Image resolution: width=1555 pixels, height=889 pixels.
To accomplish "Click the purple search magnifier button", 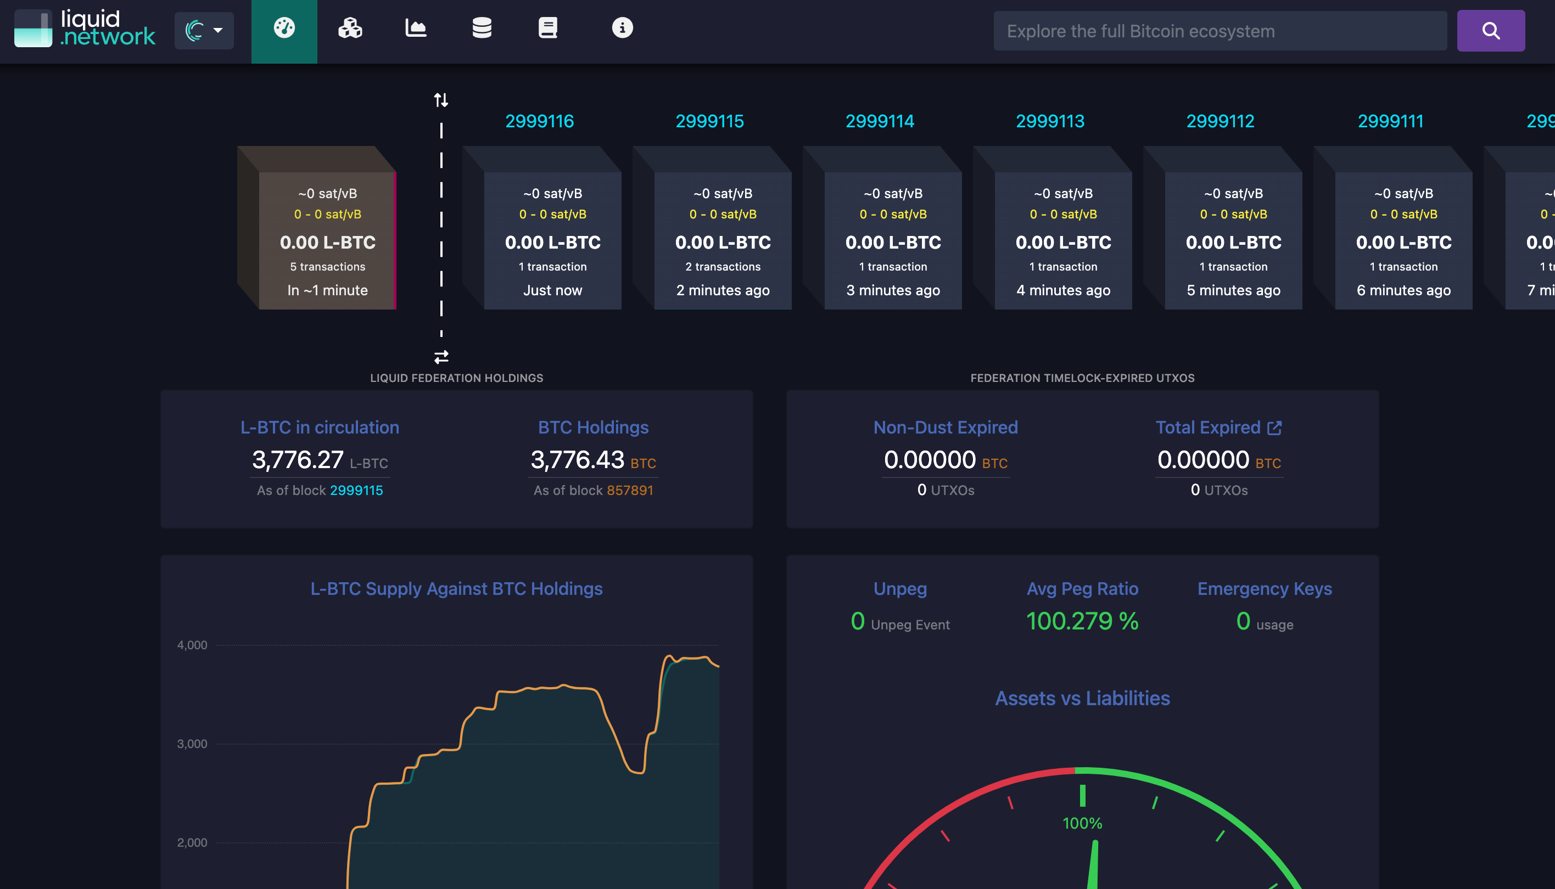I will 1490,31.
